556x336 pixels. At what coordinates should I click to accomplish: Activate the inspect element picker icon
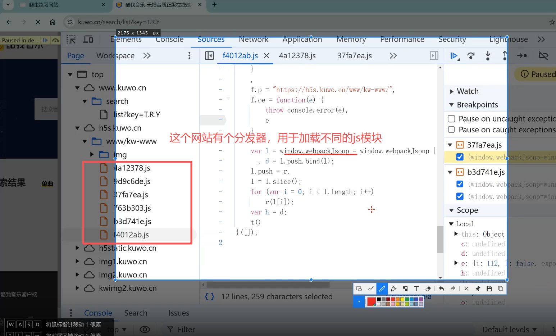[71, 39]
